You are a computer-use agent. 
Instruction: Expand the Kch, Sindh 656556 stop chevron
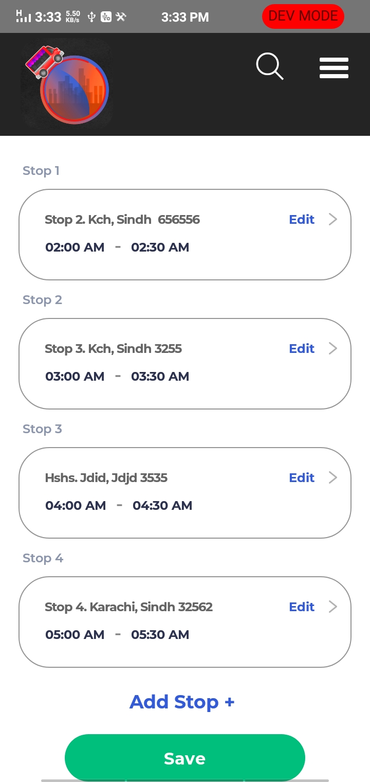pyautogui.click(x=333, y=220)
